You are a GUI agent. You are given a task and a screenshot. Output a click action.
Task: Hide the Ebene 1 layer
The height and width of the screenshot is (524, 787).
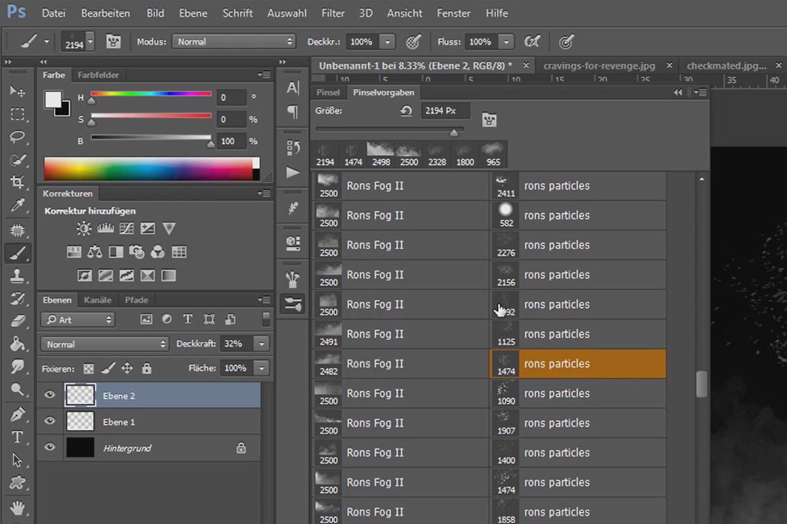click(x=50, y=422)
